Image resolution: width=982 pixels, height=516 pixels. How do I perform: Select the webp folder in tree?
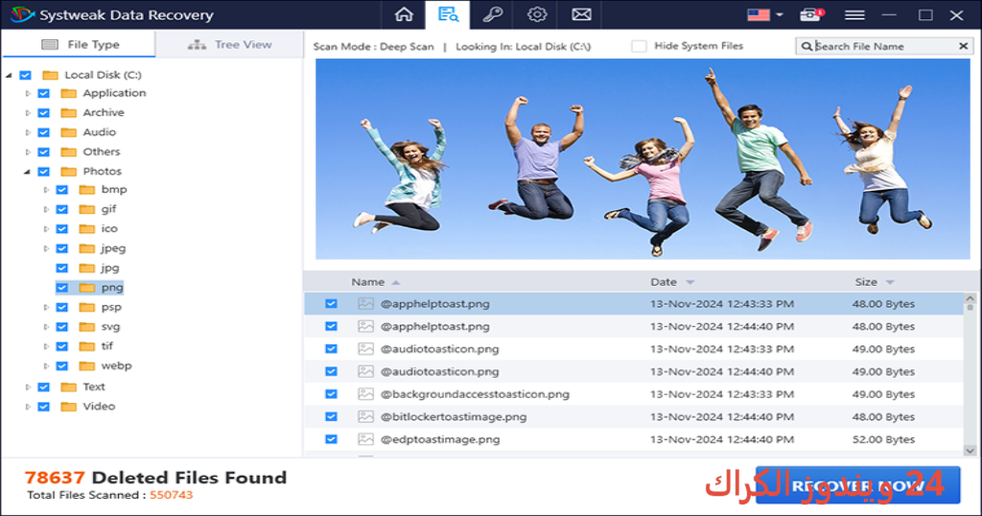[x=116, y=365]
